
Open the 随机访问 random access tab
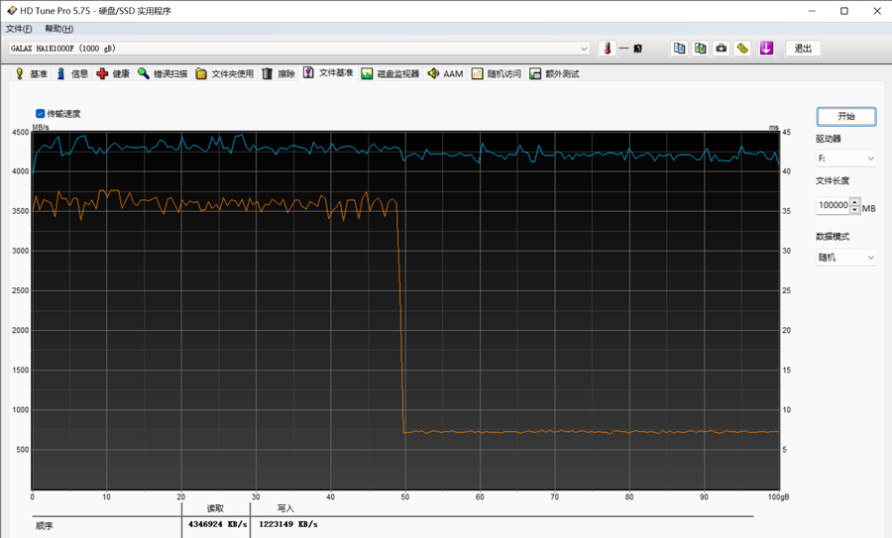coord(497,73)
